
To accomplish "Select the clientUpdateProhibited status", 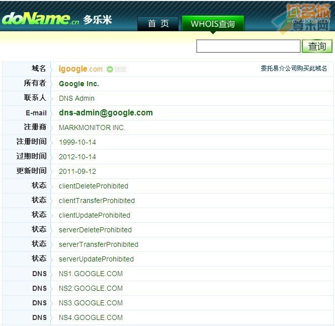I will coord(95,215).
